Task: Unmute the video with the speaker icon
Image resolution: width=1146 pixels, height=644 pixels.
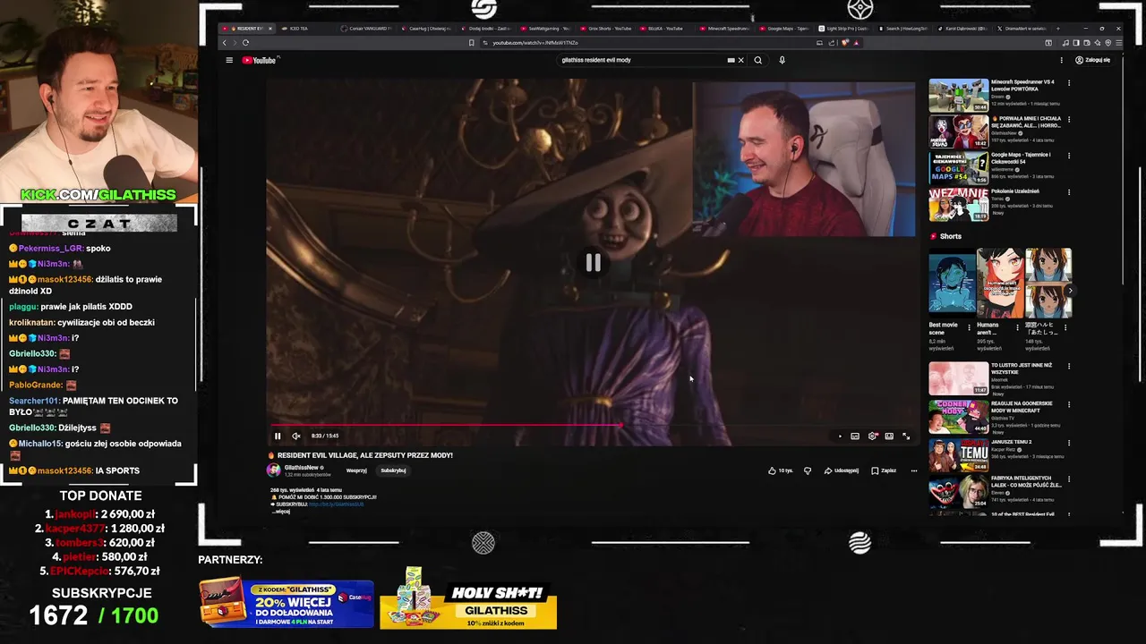Action: click(x=295, y=436)
